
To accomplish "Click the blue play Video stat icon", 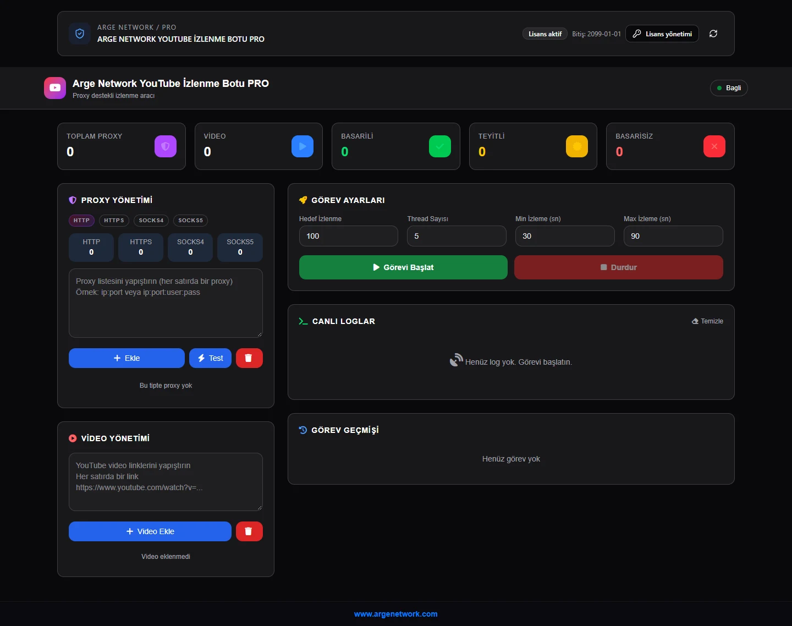I will point(302,146).
